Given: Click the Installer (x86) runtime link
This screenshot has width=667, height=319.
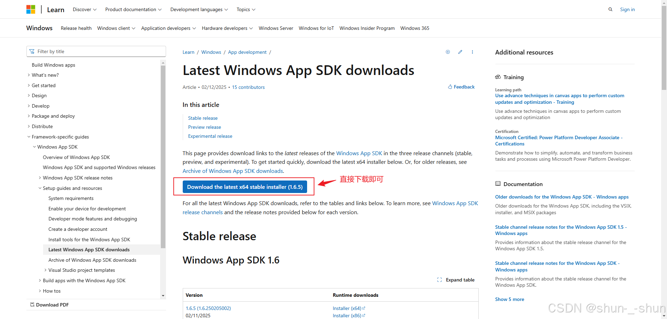Looking at the screenshot, I should (349, 316).
